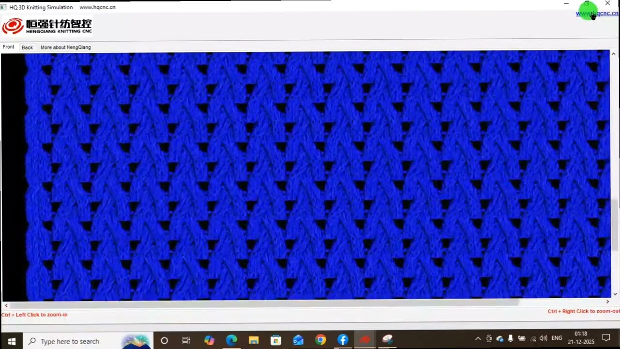Open network Wi-Fi tray icon
The width and height of the screenshot is (620, 349).
tap(533, 338)
